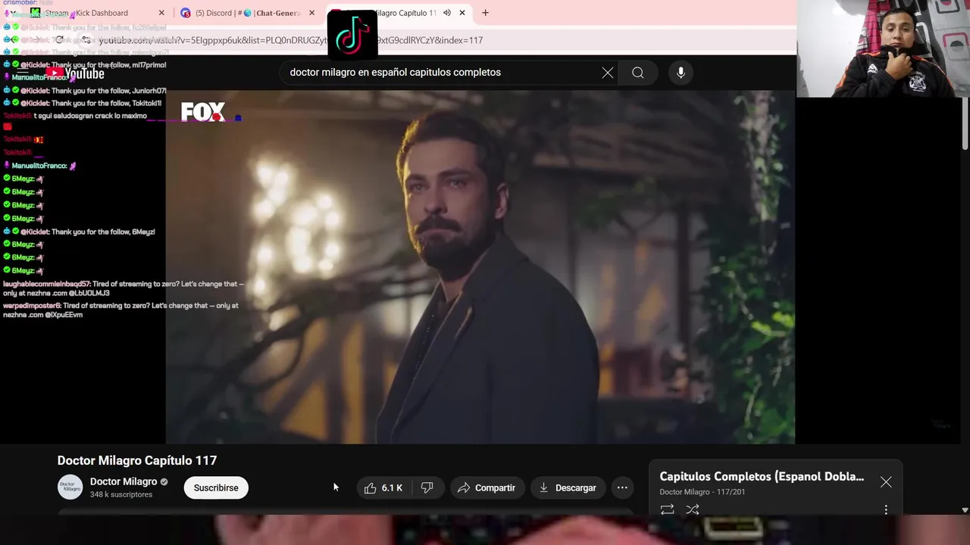Viewport: 970px width, 545px height.
Task: Close the Discord tab
Action: pyautogui.click(x=311, y=13)
